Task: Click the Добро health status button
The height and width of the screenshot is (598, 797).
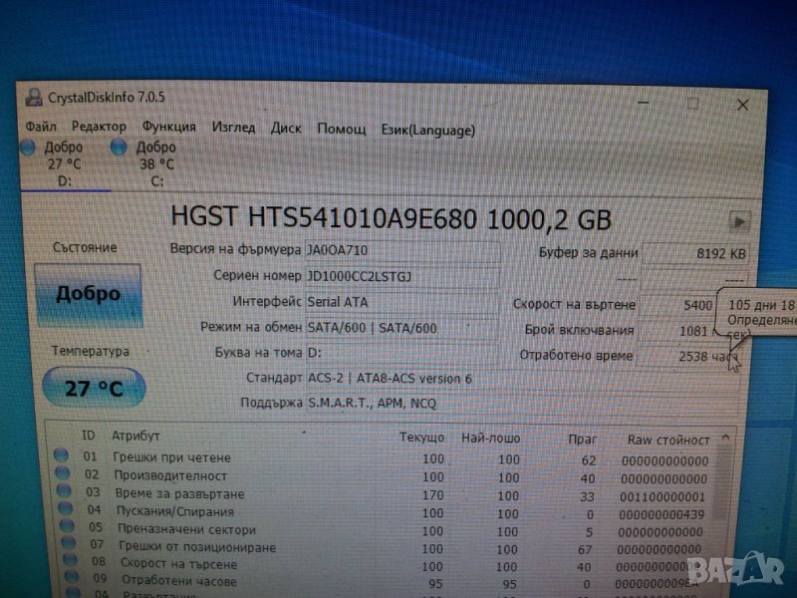Action: pyautogui.click(x=88, y=295)
